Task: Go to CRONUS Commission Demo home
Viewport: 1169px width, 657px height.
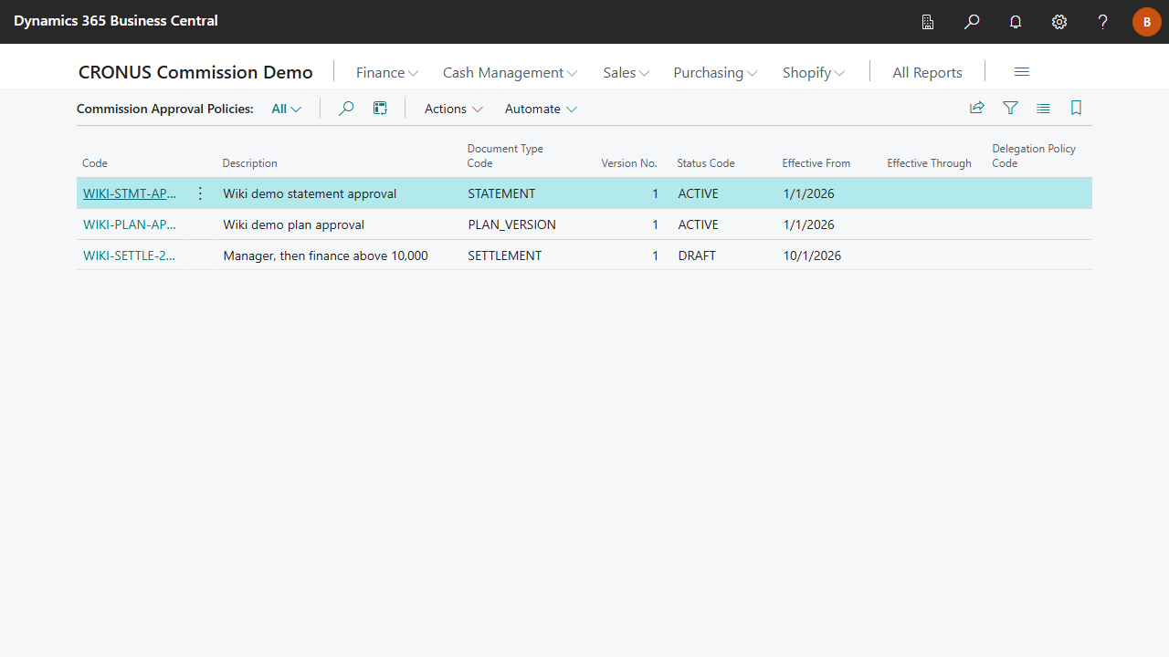Action: (x=195, y=72)
